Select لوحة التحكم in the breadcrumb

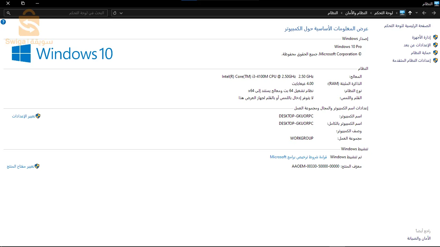tap(383, 13)
